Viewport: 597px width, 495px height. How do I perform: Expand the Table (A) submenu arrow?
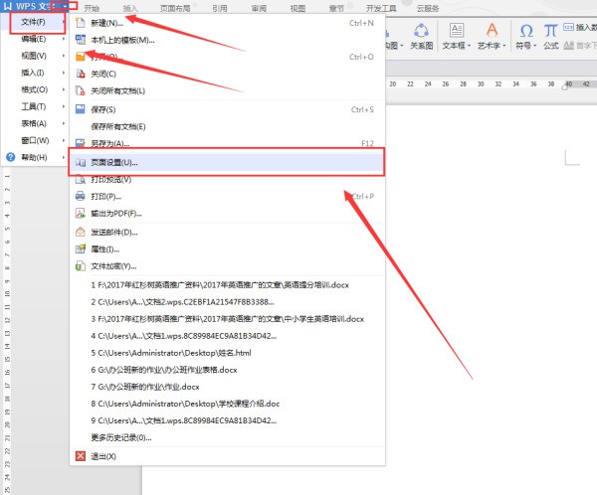(64, 123)
